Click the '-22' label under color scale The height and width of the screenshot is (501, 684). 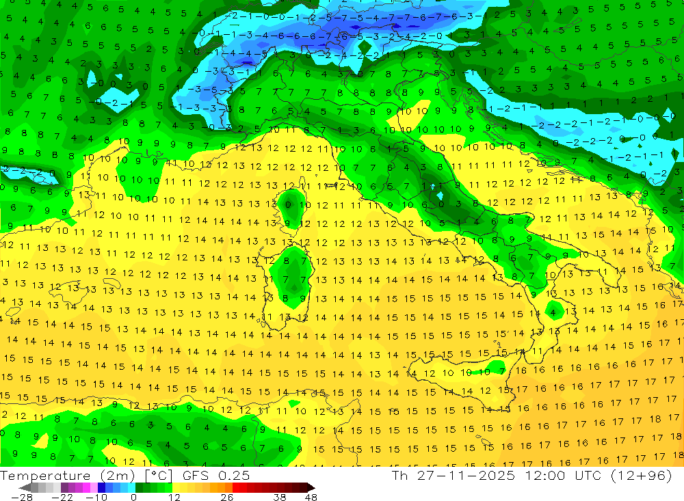tap(62, 497)
